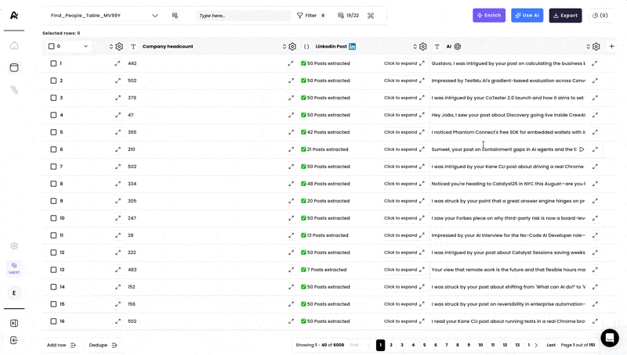Select the row 16 checkbox
The width and height of the screenshot is (627, 355).
click(x=53, y=321)
